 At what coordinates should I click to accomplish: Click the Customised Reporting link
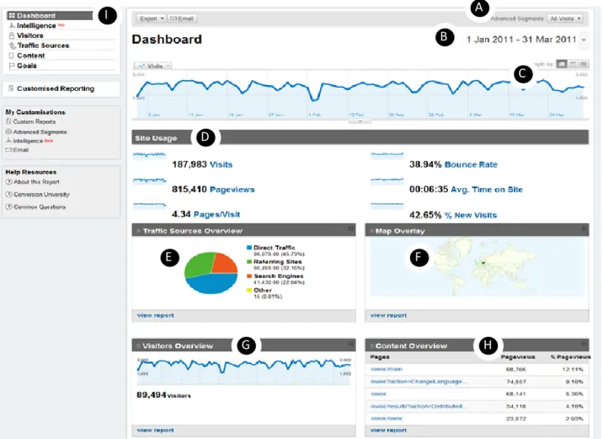point(56,88)
